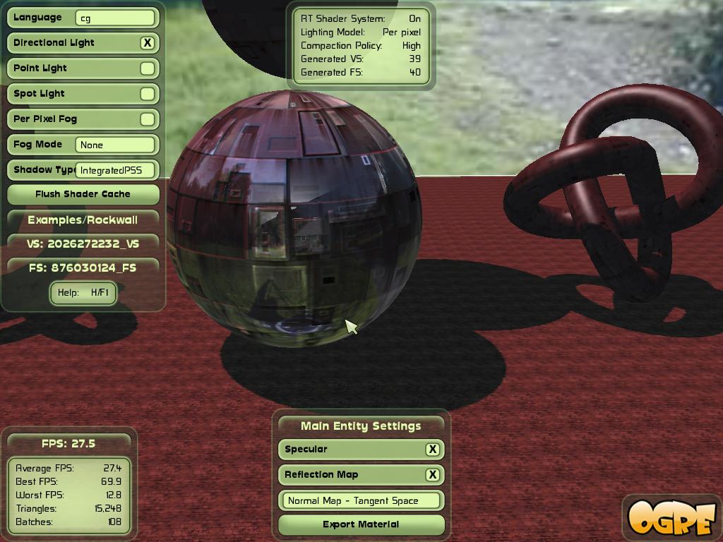Click the red torus knot model

(x=614, y=191)
